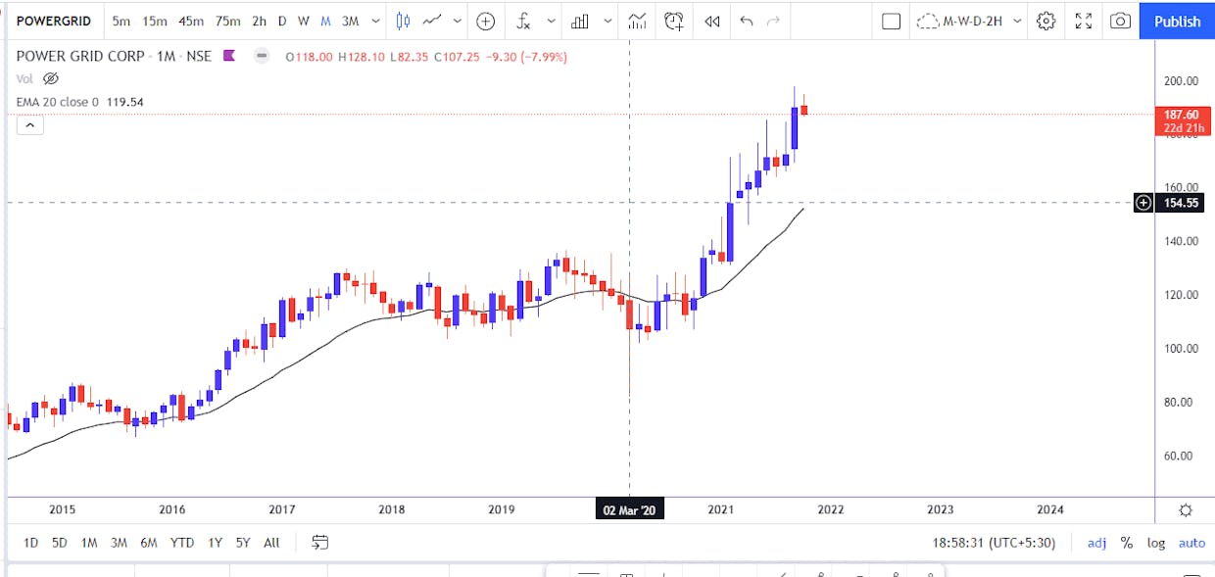The image size is (1215, 577).
Task: Toggle percent scale
Action: (1127, 543)
